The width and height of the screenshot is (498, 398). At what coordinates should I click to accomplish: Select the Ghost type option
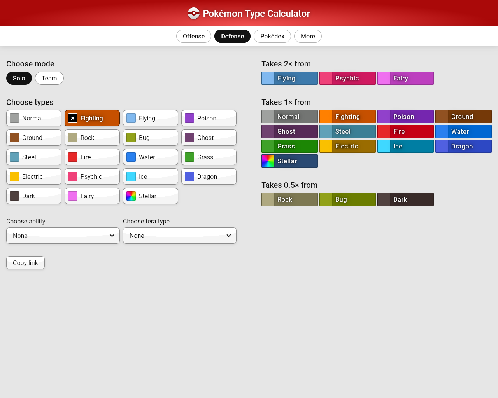click(x=209, y=138)
